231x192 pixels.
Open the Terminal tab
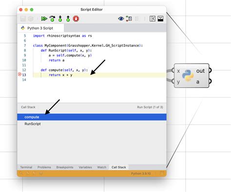pyautogui.click(x=26, y=167)
